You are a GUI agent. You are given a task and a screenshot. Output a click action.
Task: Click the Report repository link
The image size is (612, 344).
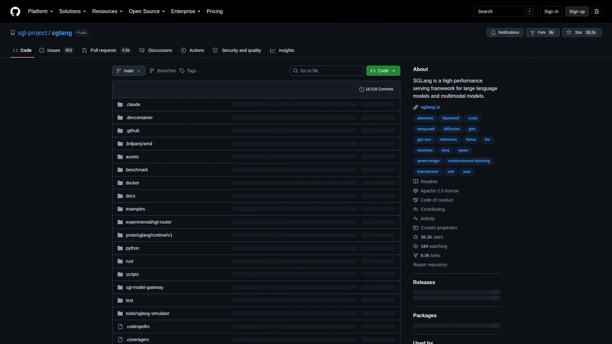[430, 265]
